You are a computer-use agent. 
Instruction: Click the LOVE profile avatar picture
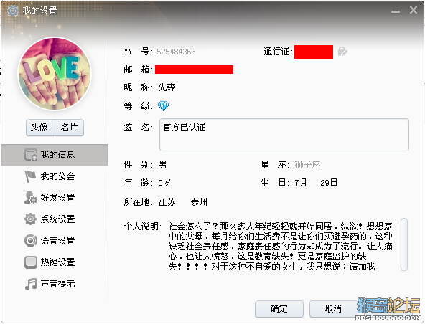(x=55, y=74)
